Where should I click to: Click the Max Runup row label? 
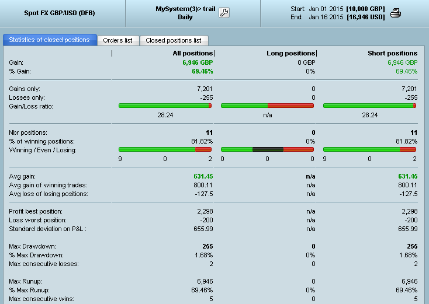point(26,281)
